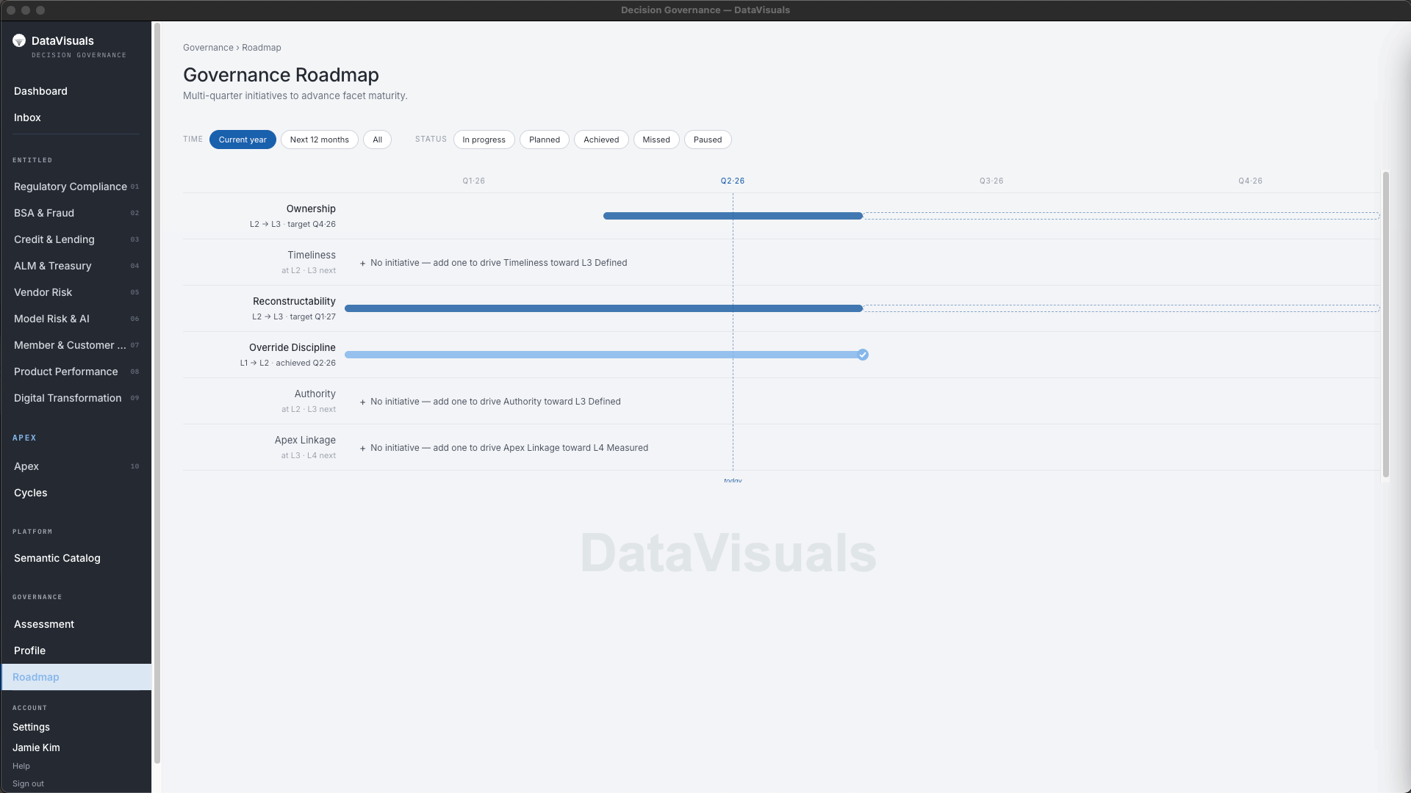1411x793 pixels.
Task: Select the Next 12 months time filter
Action: (320, 140)
